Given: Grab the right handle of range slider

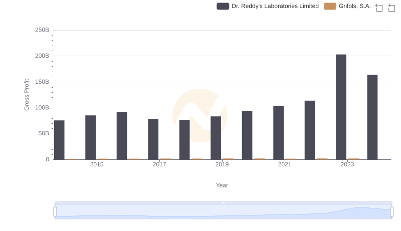Looking at the screenshot, I should tap(391, 212).
